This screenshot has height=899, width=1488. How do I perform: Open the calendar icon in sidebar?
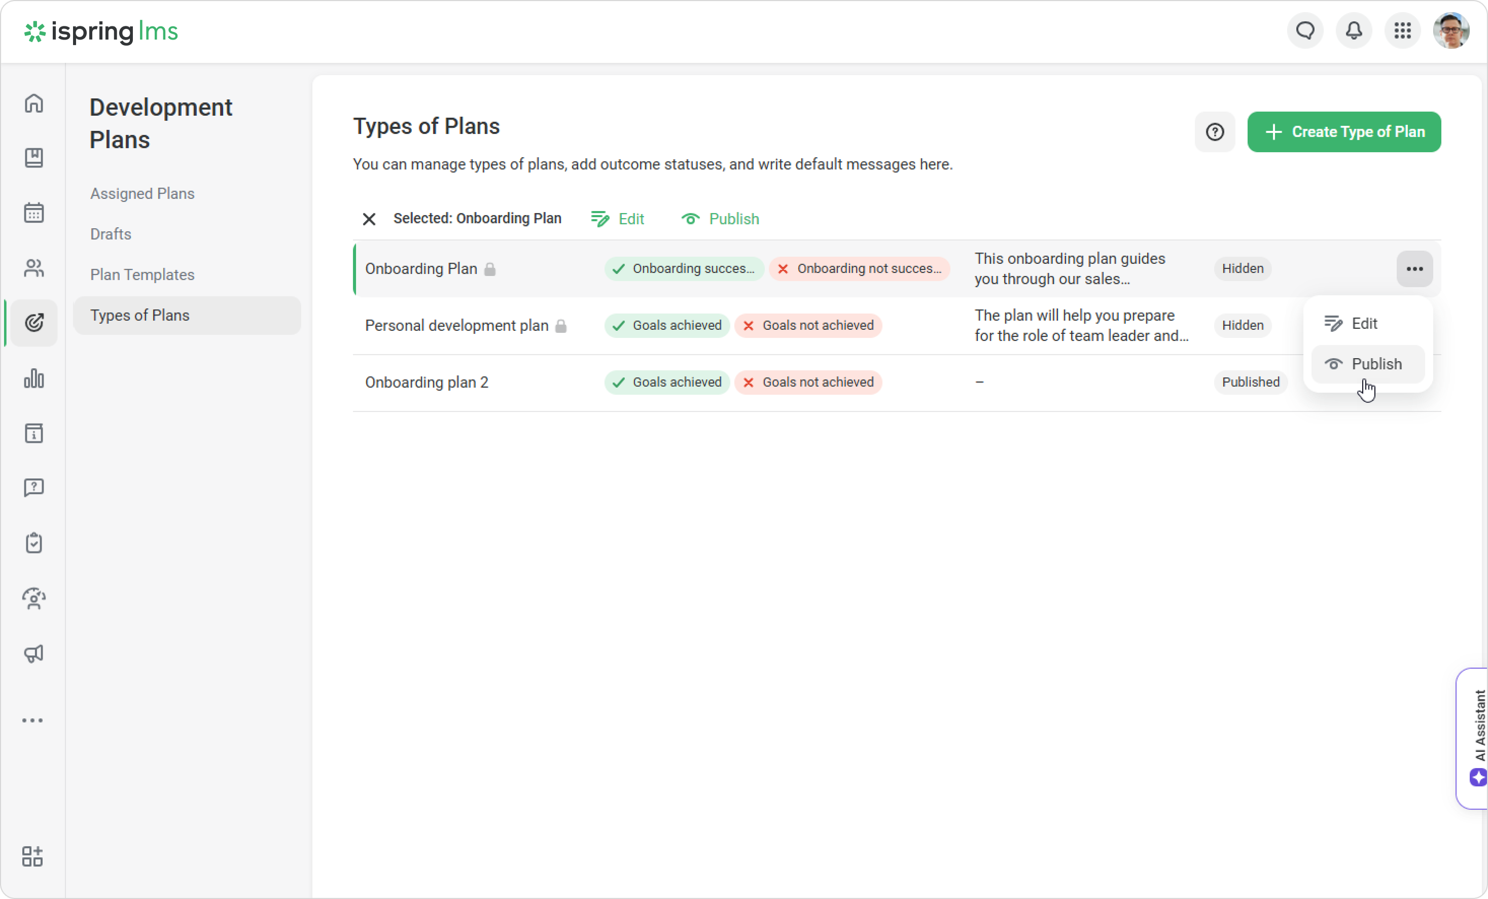tap(34, 213)
